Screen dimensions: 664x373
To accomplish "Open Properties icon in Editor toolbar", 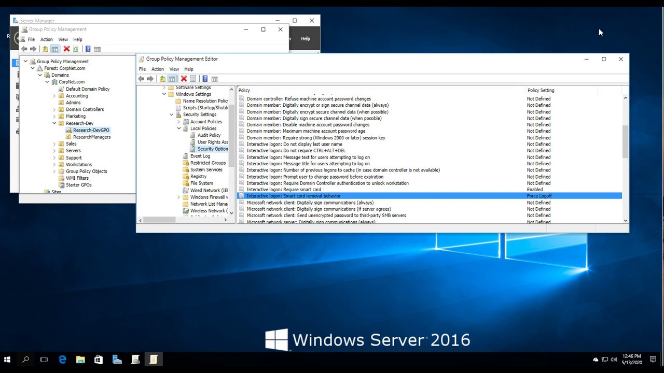I will tap(193, 79).
